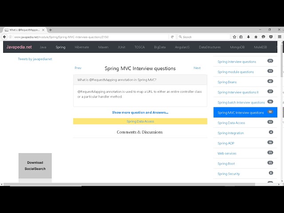Open Hibernate in the navbar
The width and height of the screenshot is (284, 213).
pos(82,47)
